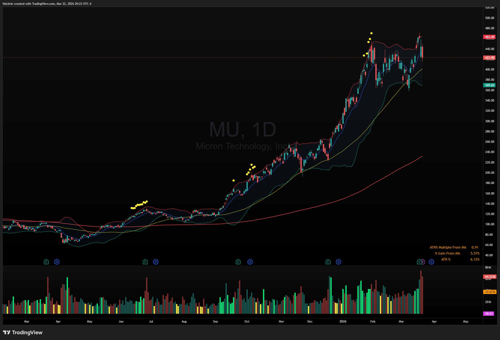Screen dimensions: 500x340
Task: Click the dividend D marker before 2026 label
Action: pyautogui.click(x=338, y=262)
